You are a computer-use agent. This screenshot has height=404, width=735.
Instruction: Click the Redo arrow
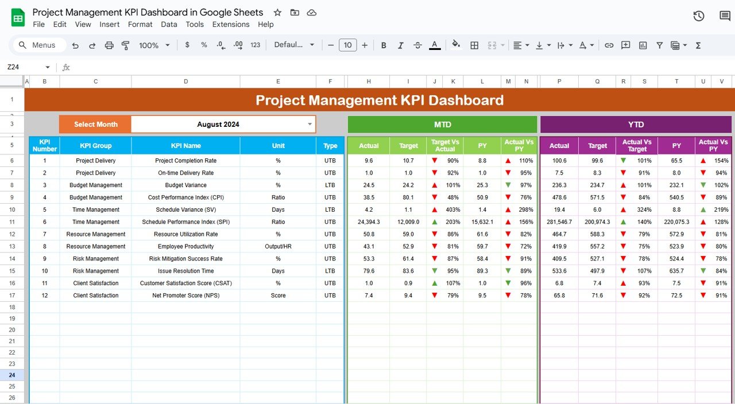pos(92,45)
